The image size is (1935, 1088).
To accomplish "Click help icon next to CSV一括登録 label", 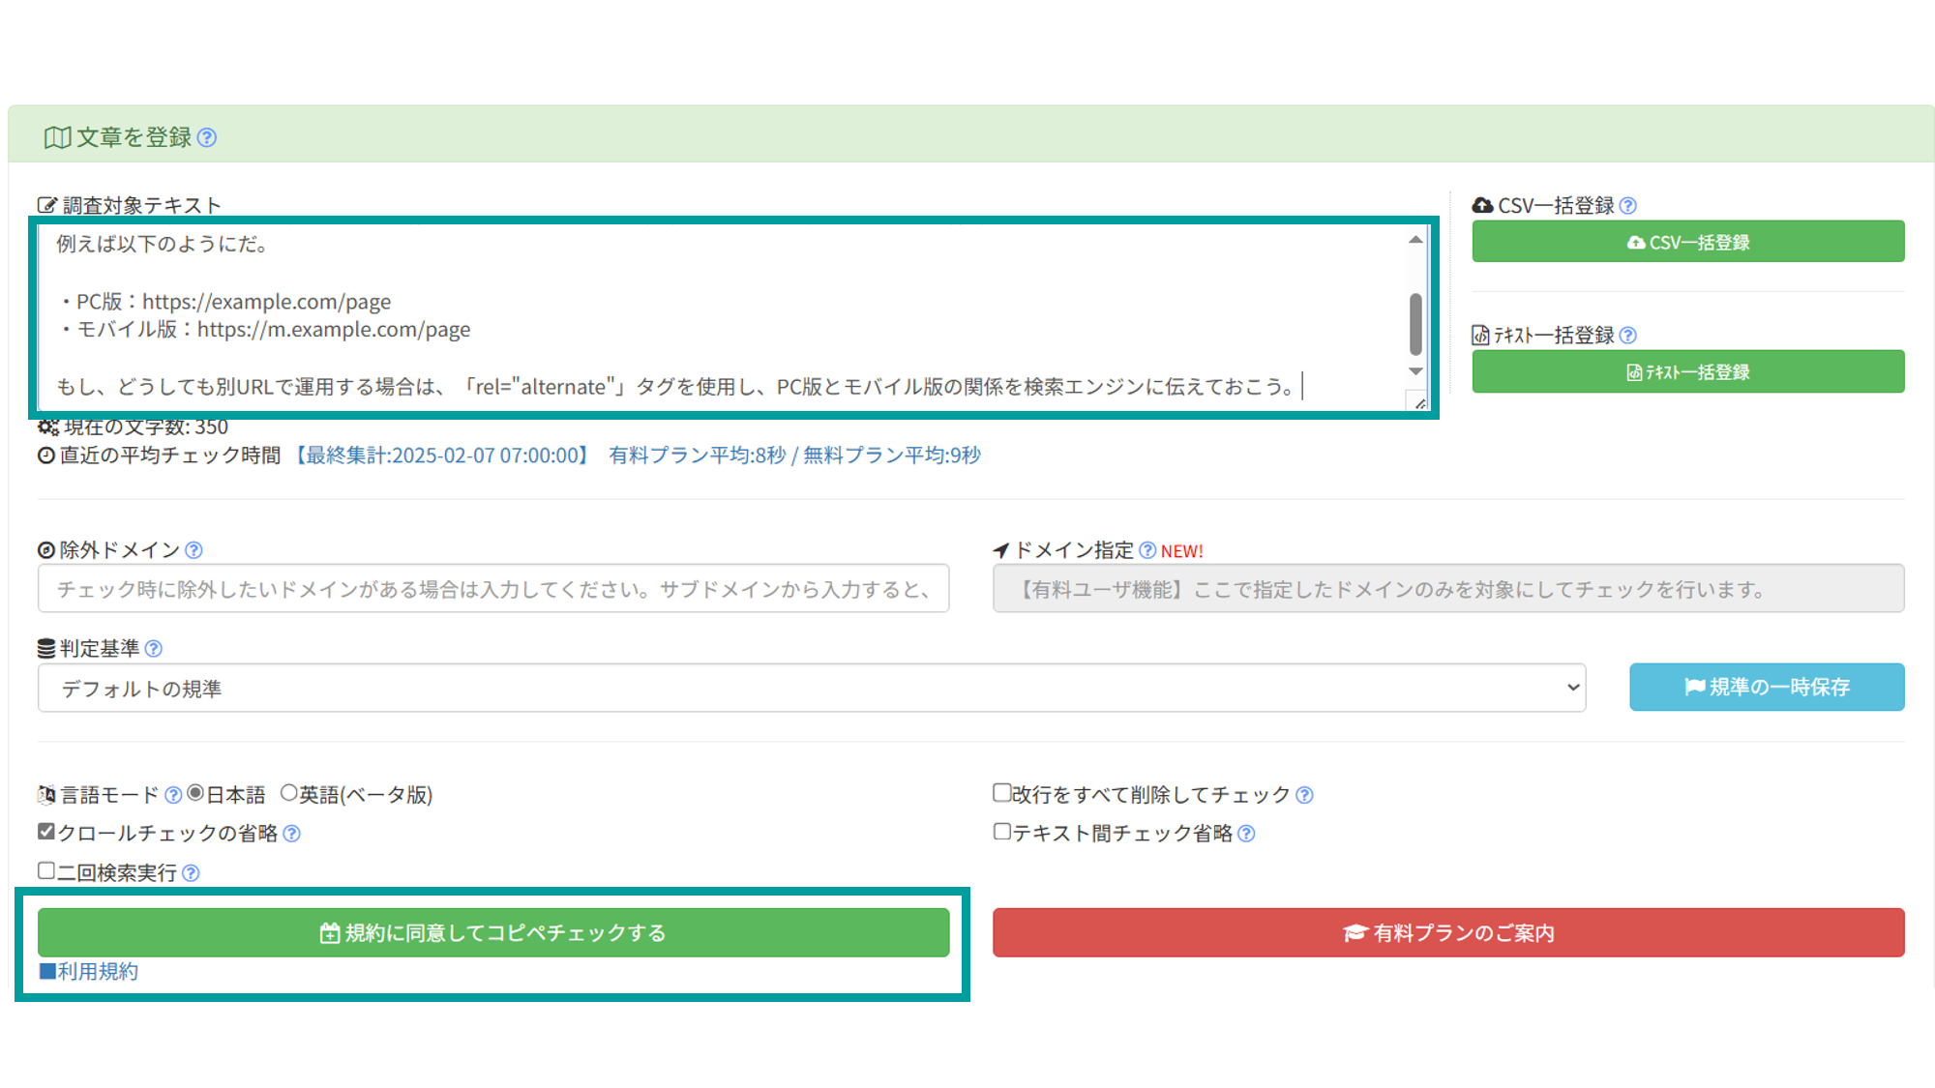I will point(1627,206).
